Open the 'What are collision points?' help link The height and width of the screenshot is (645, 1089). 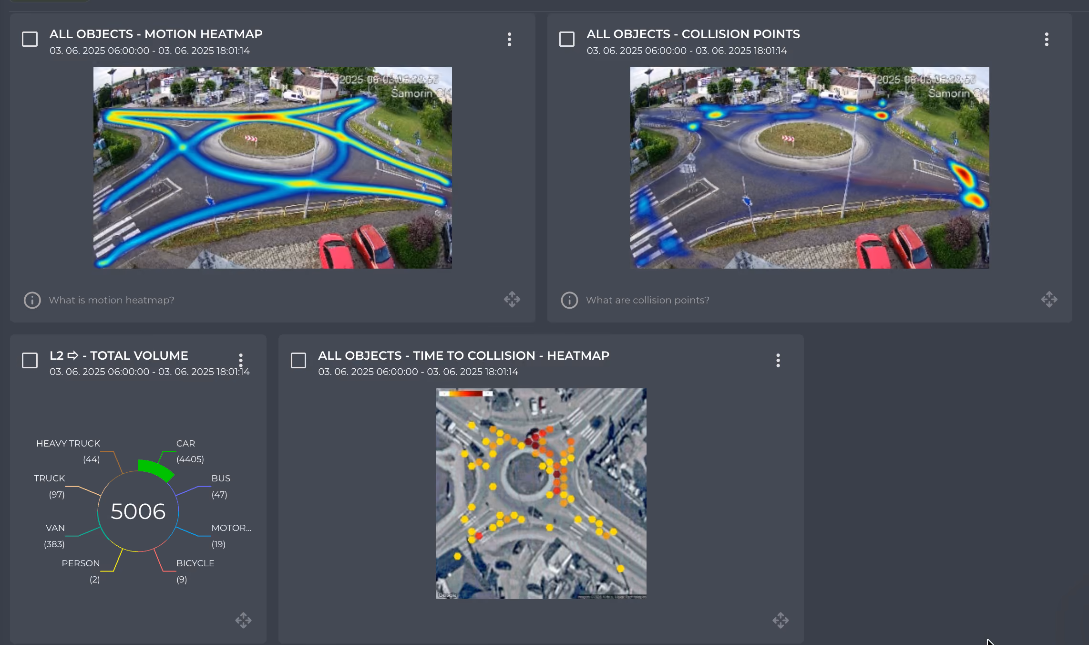tap(647, 300)
